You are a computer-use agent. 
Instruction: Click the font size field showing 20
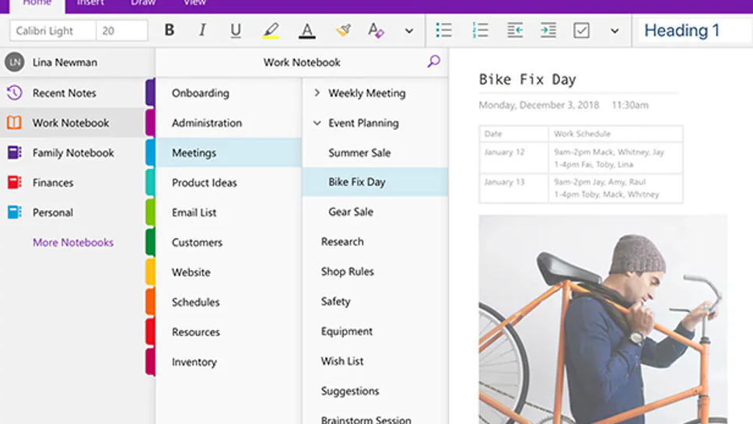(121, 30)
